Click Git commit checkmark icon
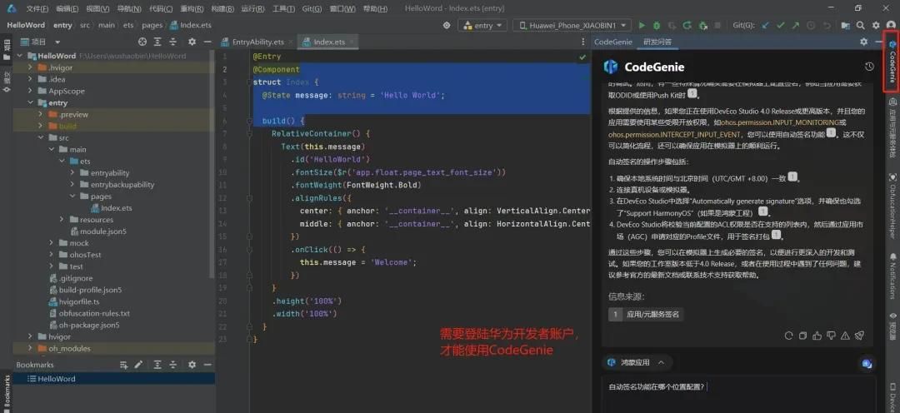 [x=780, y=25]
